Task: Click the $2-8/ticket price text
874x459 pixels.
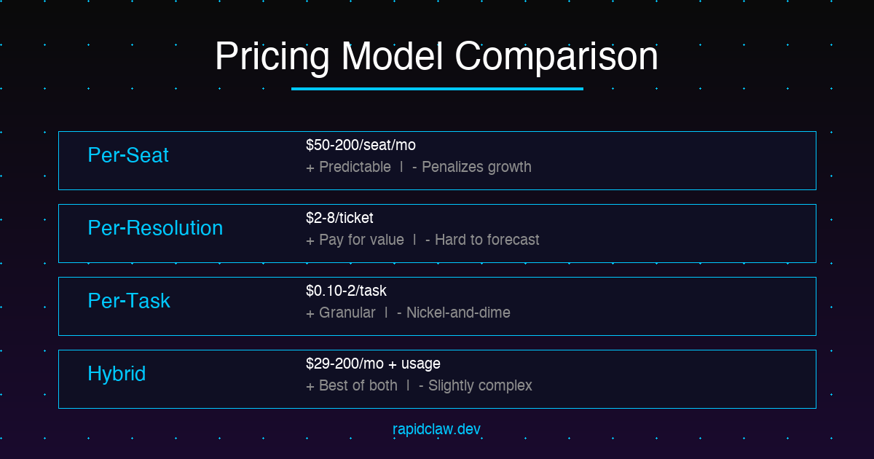Action: point(339,218)
